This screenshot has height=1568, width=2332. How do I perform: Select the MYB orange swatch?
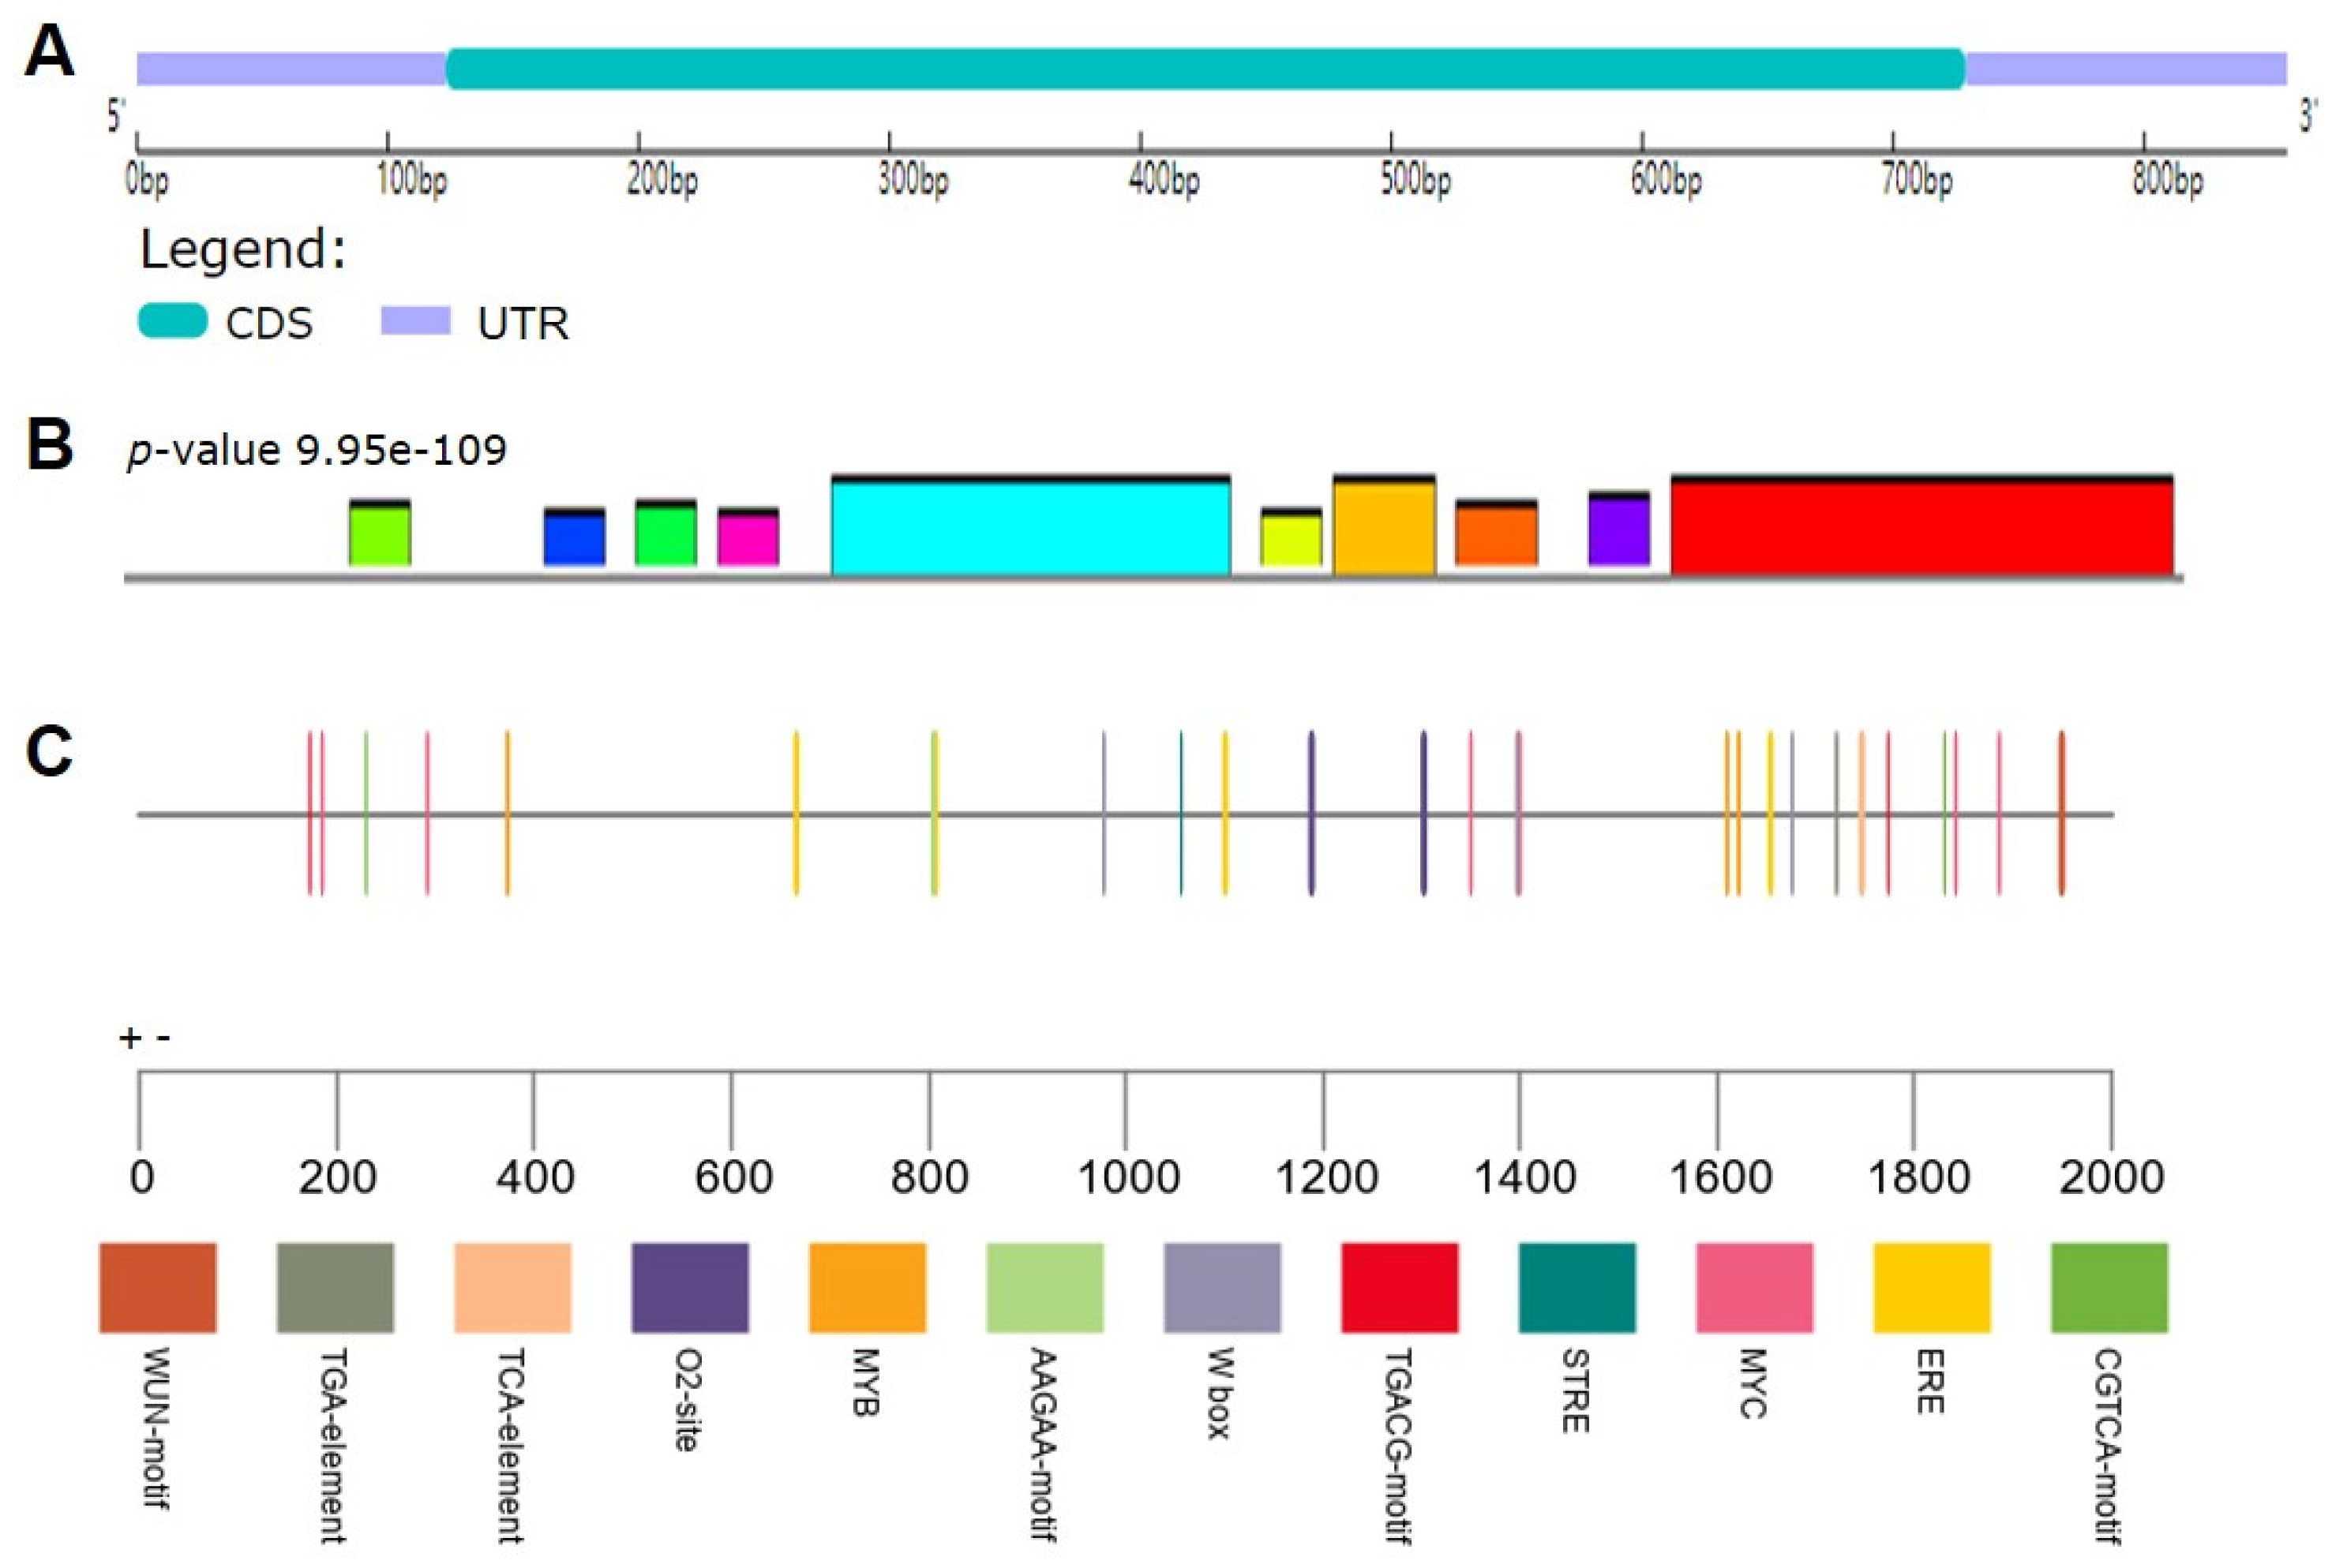click(x=868, y=1287)
